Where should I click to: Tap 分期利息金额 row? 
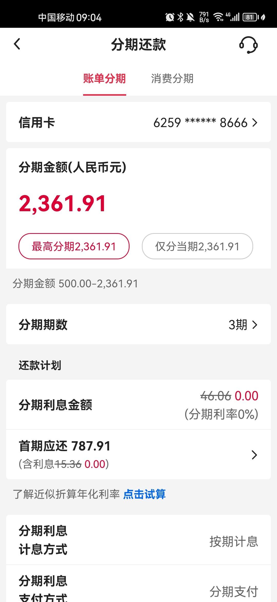[x=138, y=405]
